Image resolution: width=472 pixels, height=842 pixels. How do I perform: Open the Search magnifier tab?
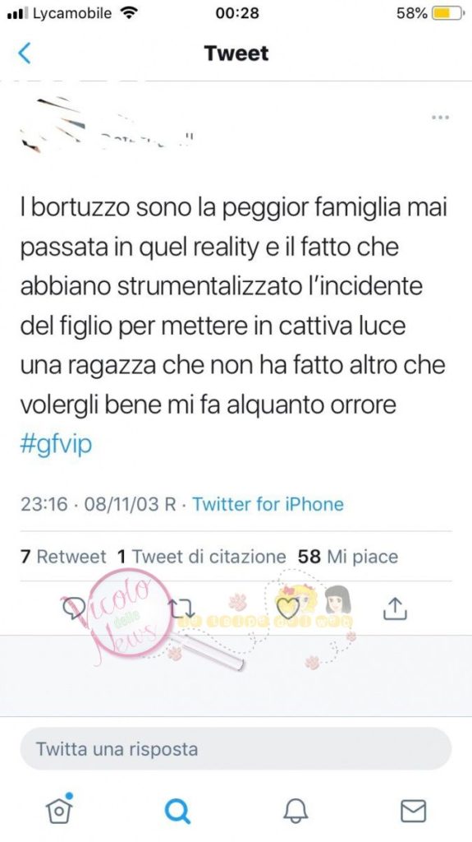[177, 810]
